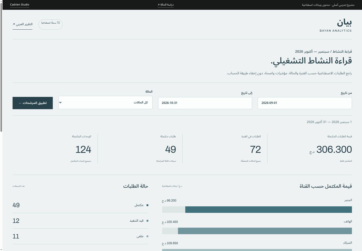This screenshot has width=362, height=251.
Task: Click the "124" completed units figure
Action: (x=83, y=150)
